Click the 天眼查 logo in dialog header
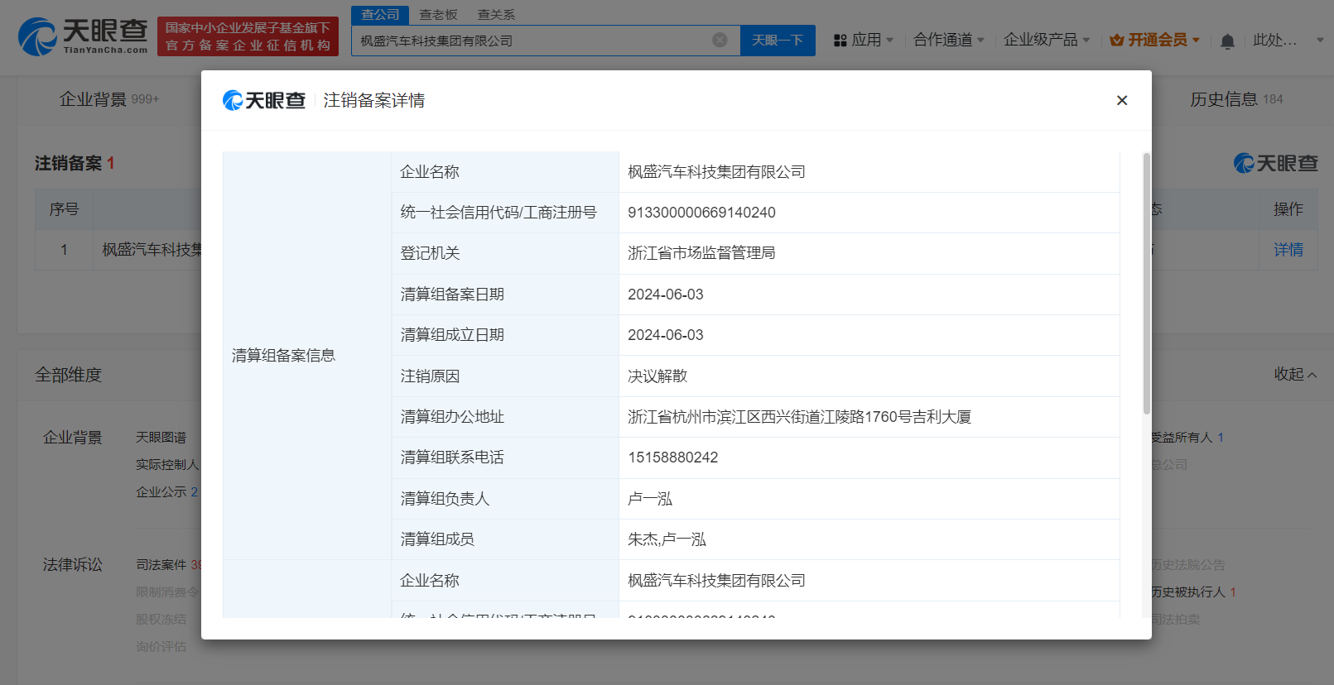This screenshot has height=685, width=1334. (x=264, y=100)
